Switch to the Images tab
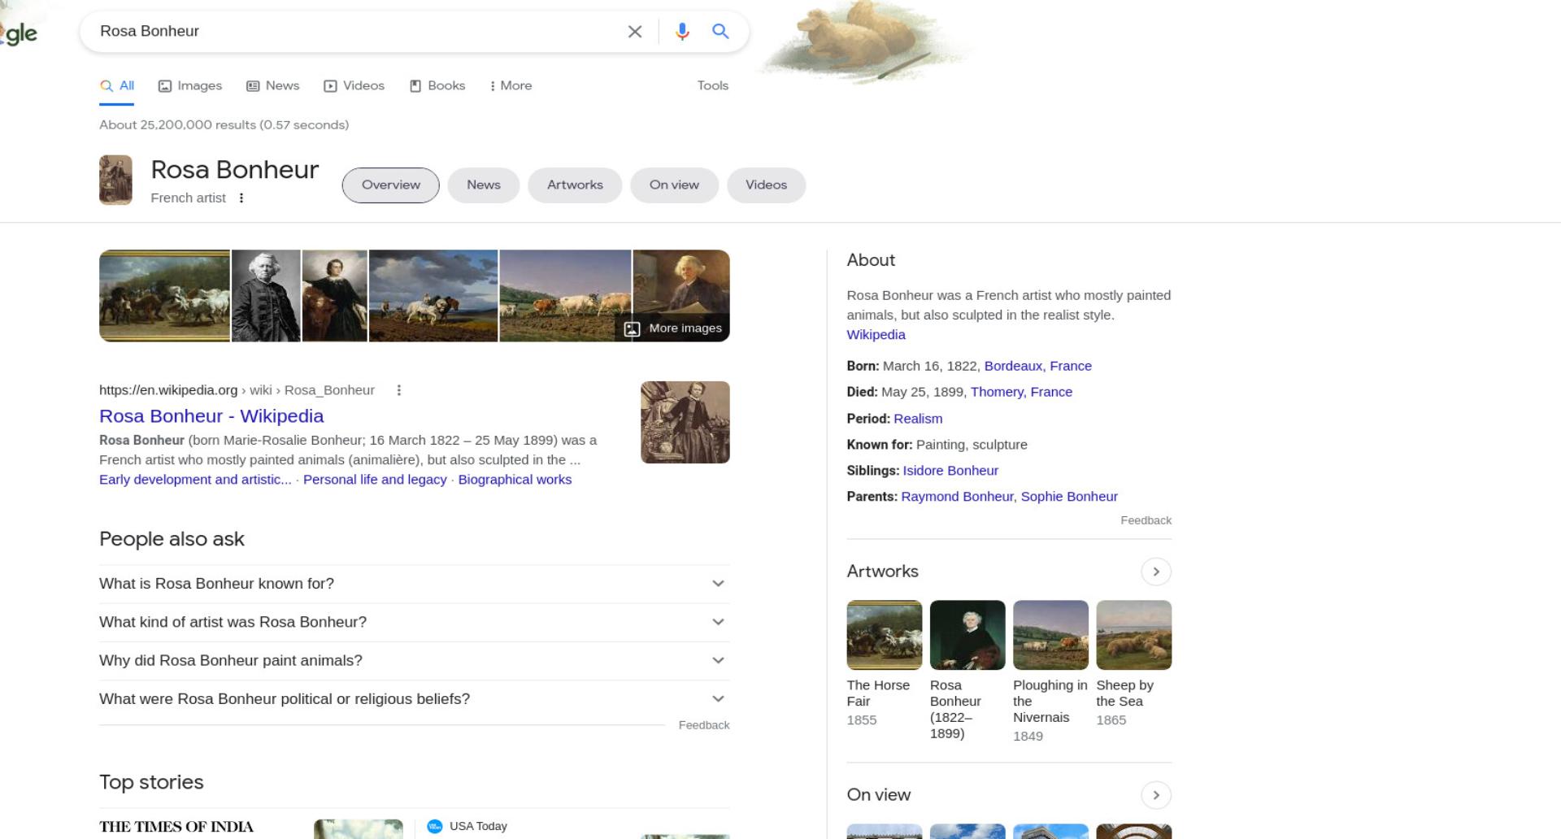1561x839 pixels. coord(190,86)
